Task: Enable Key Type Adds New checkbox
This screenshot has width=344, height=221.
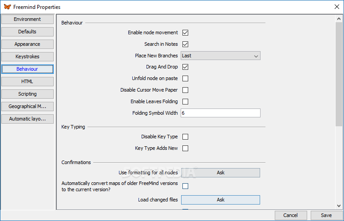Action: tap(185, 148)
